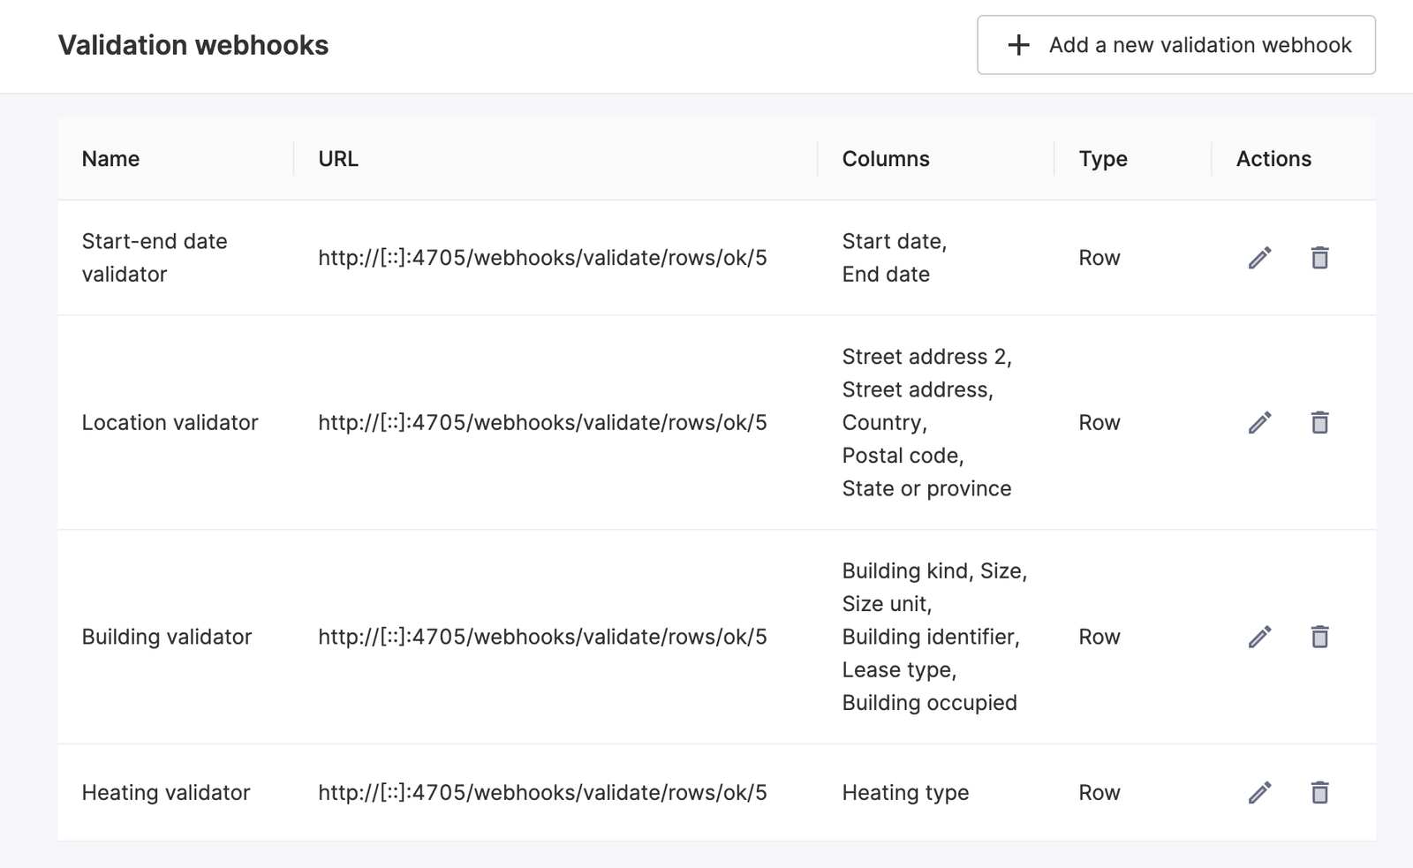Remove the Building validator via trash icon

point(1319,636)
